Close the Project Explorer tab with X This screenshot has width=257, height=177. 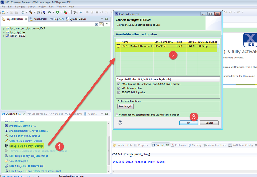click(x=26, y=19)
